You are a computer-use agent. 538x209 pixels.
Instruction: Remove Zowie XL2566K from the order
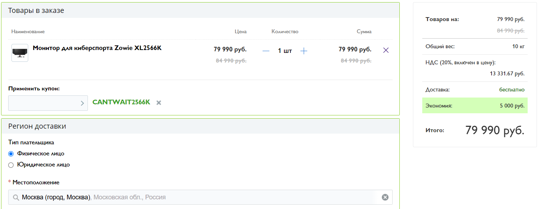[386, 50]
